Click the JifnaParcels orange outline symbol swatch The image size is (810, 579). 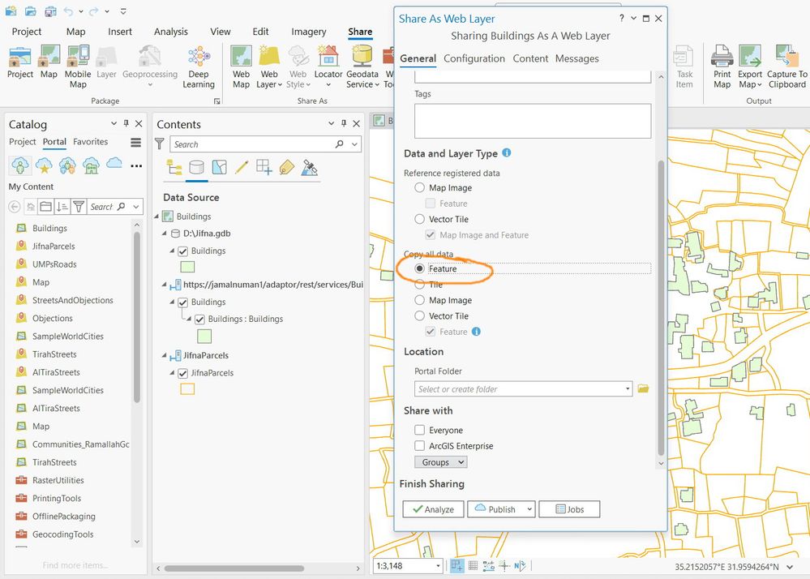coord(187,389)
